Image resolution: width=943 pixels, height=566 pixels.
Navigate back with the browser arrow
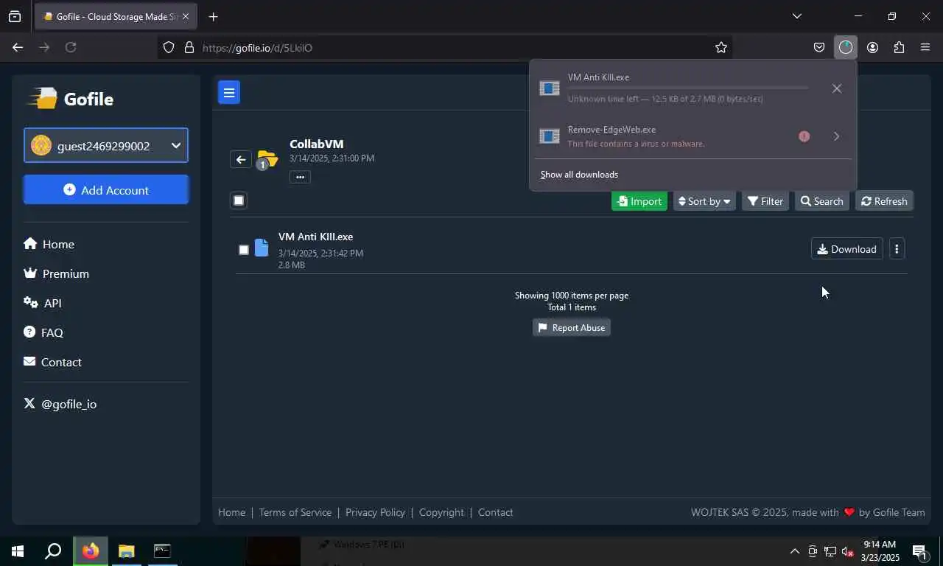(18, 47)
